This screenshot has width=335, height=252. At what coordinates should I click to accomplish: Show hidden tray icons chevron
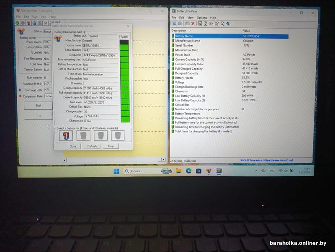pyautogui.click(x=256, y=171)
